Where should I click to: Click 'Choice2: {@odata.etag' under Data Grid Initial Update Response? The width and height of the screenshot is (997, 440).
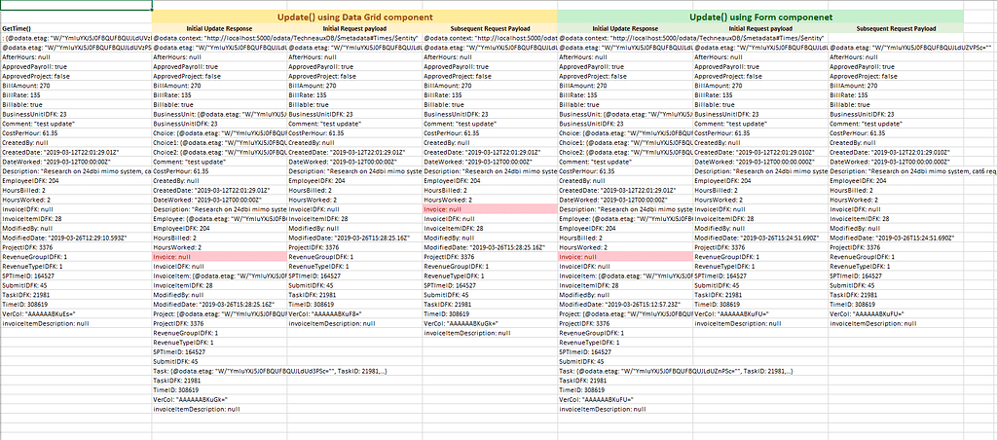point(219,152)
